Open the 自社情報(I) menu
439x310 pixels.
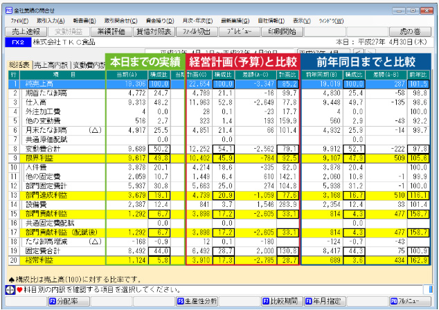271,21
